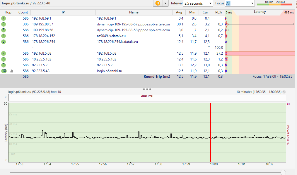Click the bar graph icon on hop 10

(x=11, y=71)
